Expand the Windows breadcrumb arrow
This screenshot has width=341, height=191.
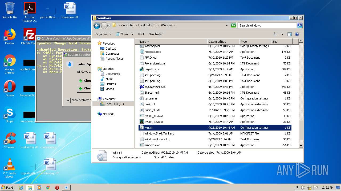tap(175, 25)
